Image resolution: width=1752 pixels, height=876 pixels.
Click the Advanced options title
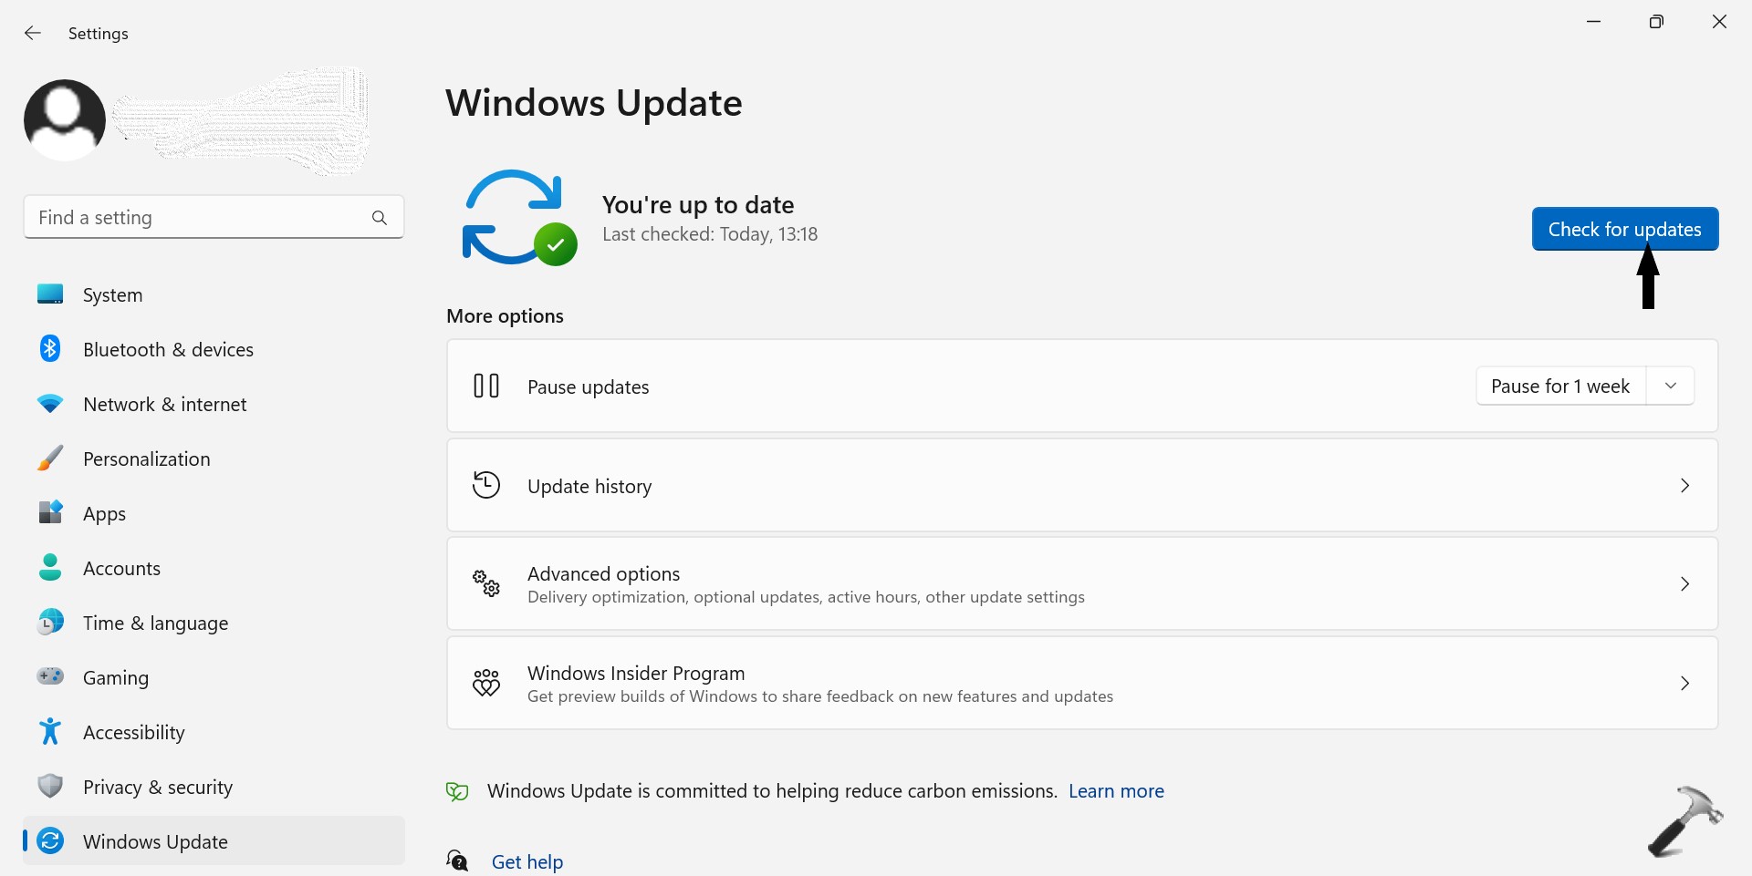603,573
